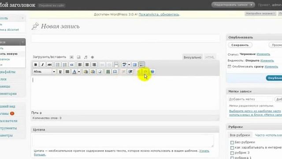
Task: Toggle bold formatting in the editor
Action: click(x=36, y=64)
